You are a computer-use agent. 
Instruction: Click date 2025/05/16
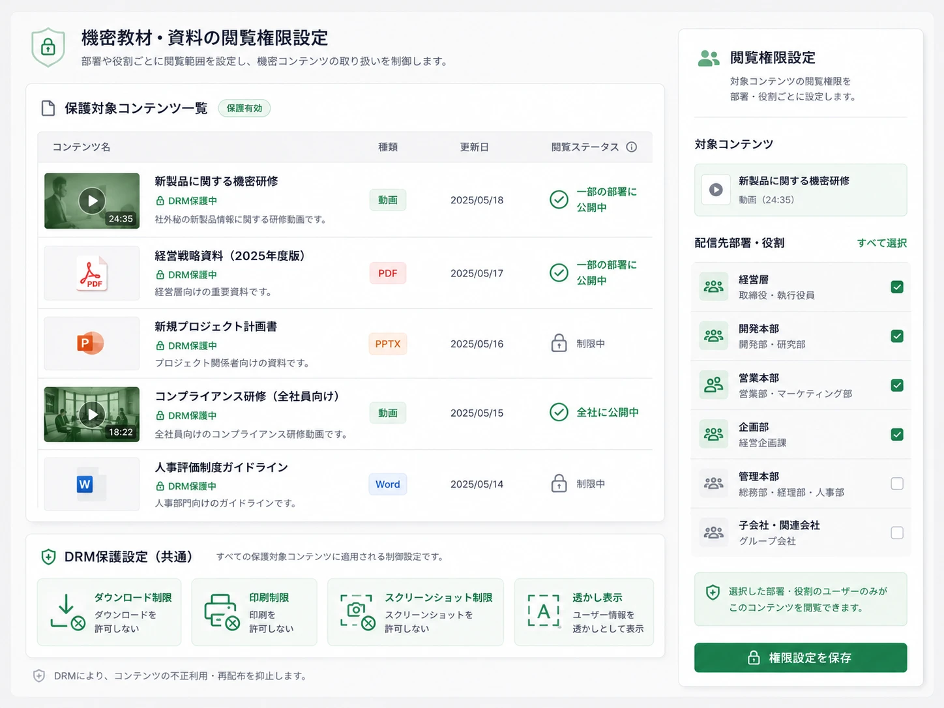(x=477, y=344)
